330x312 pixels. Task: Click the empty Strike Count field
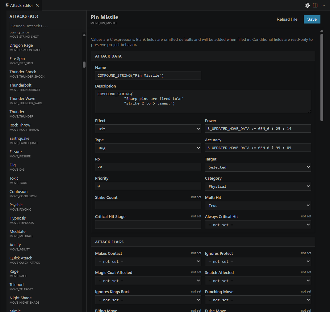point(148,205)
